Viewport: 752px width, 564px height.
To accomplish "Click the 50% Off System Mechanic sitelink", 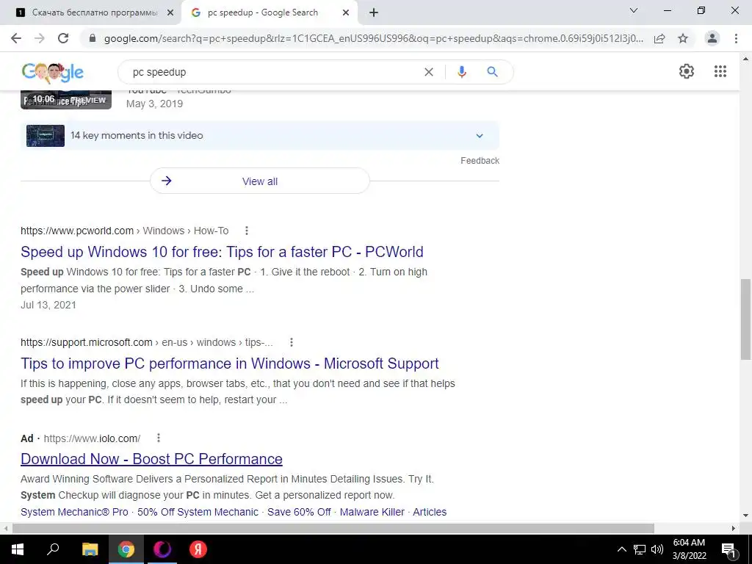I will point(198,512).
